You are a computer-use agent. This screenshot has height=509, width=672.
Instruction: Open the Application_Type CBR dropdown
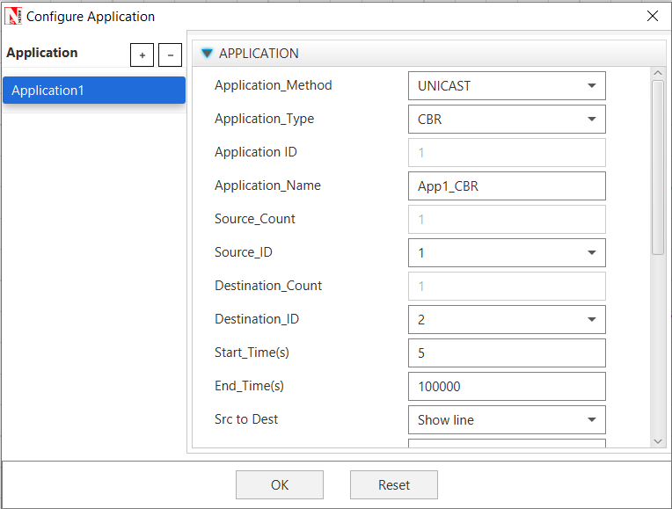(507, 120)
